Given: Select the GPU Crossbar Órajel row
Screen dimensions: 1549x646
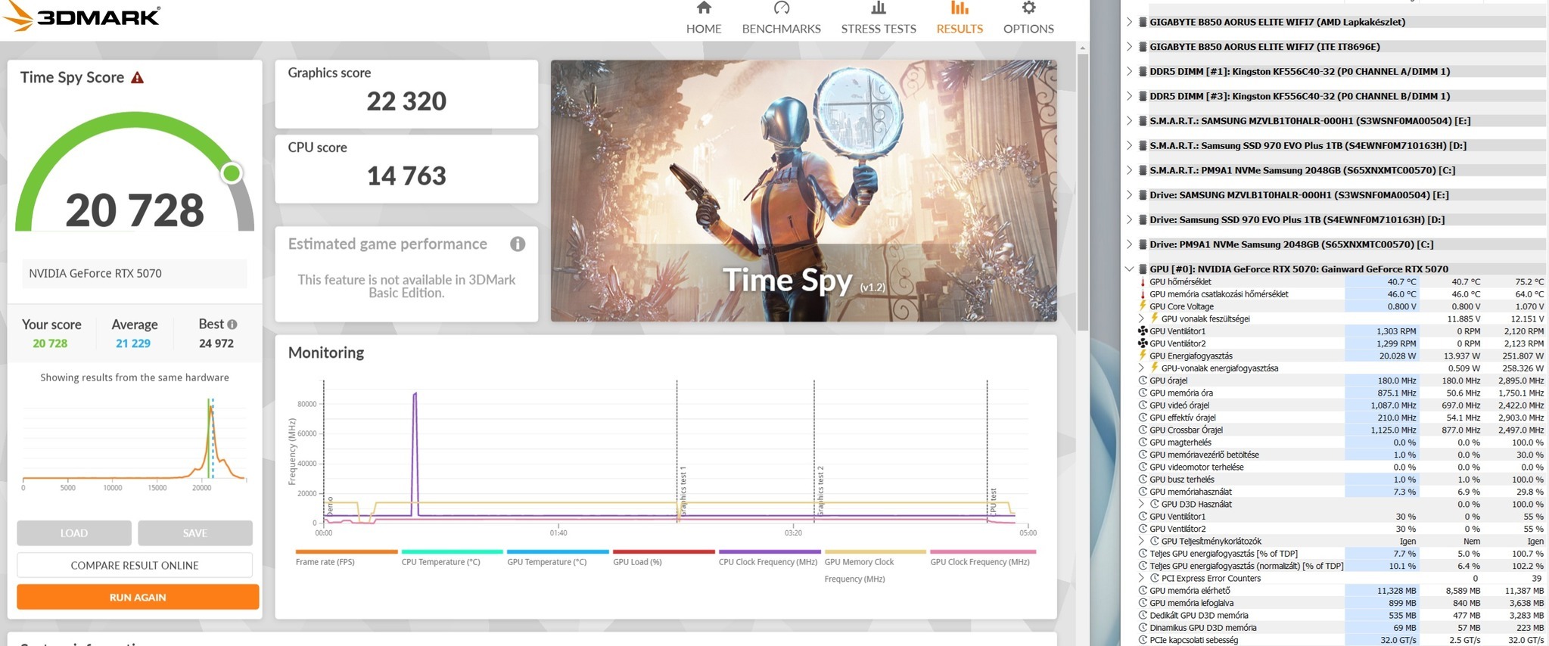Looking at the screenshot, I should tap(1341, 430).
